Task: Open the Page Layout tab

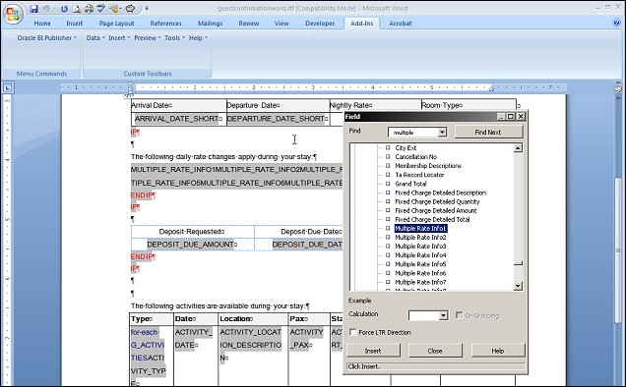Action: click(116, 24)
